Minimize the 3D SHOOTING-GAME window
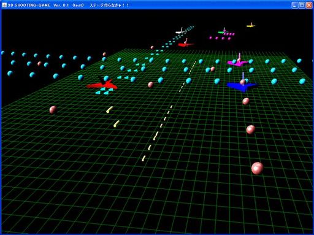 point(294,5)
